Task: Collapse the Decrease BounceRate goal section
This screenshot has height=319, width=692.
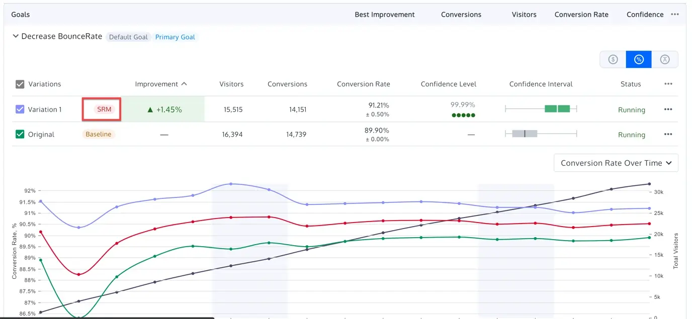Action: click(16, 36)
